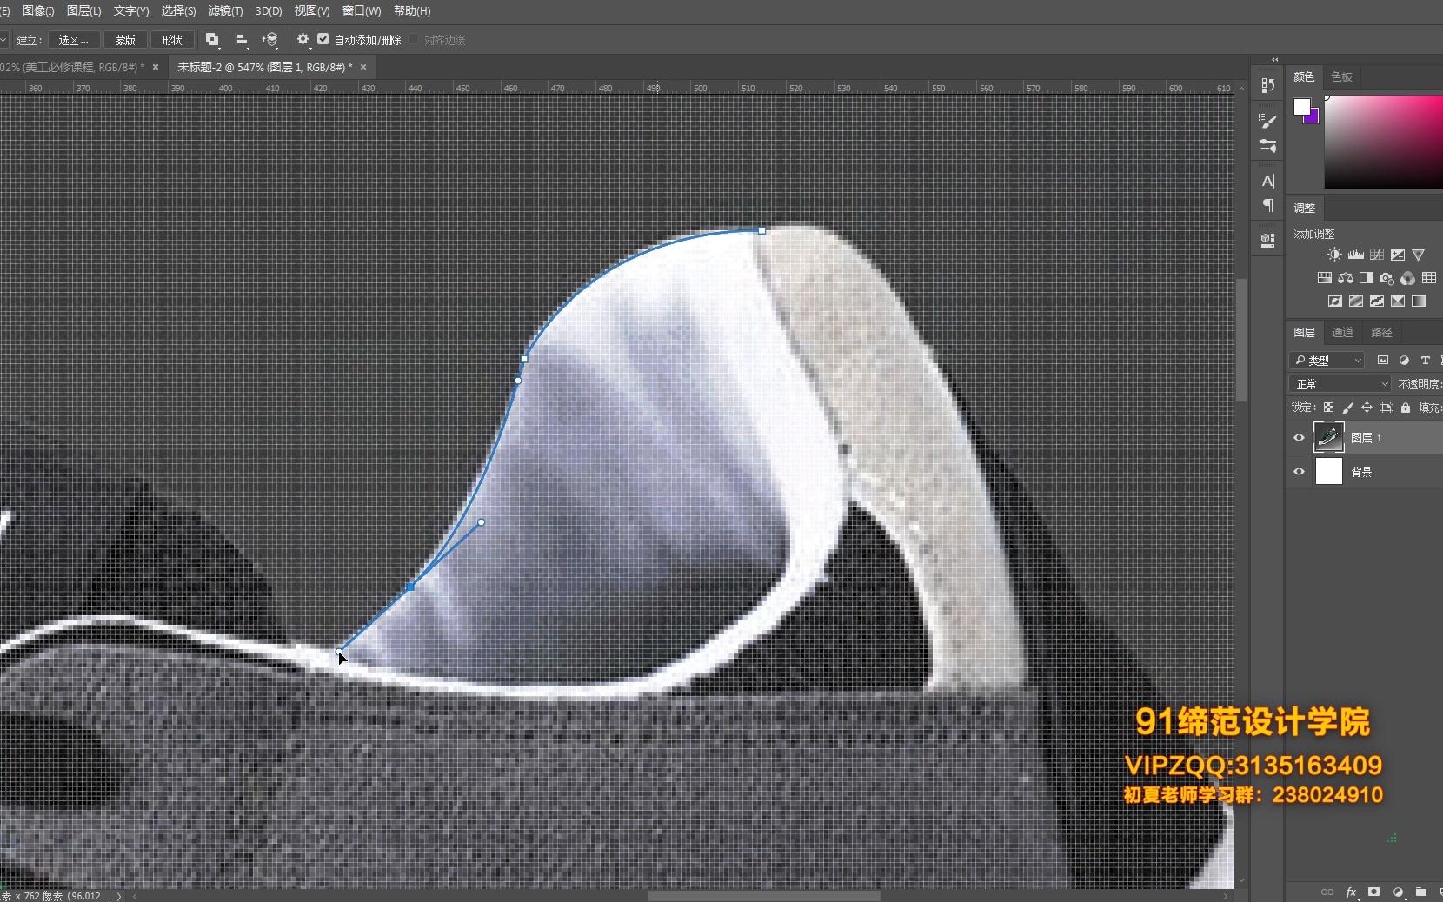The image size is (1443, 902).
Task: Click 选区... make selection button
Action: click(x=73, y=40)
